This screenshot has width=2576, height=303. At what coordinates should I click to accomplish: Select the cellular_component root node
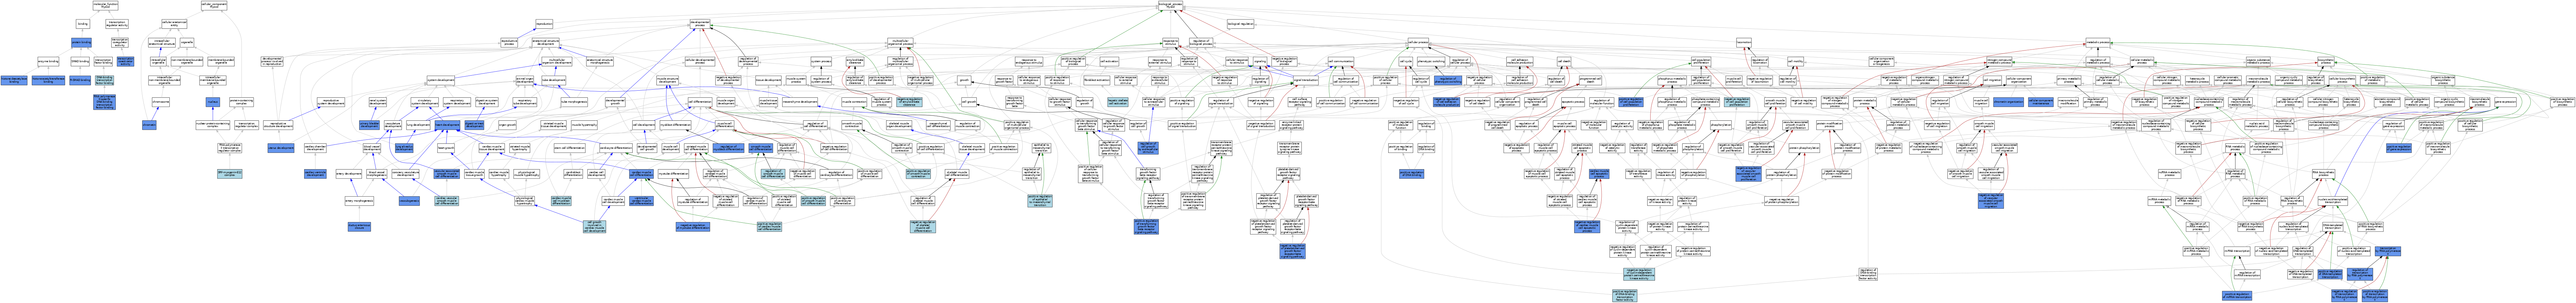[x=214, y=6]
